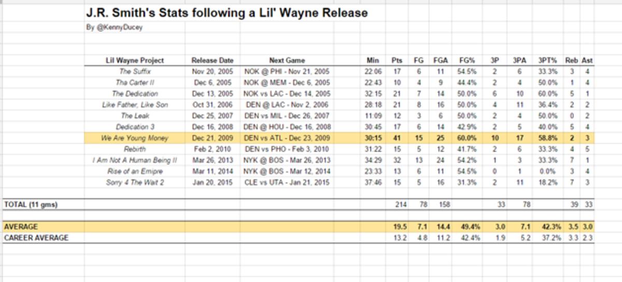The width and height of the screenshot is (622, 282).
Task: Select the "FG%" header cell
Action: [466, 60]
